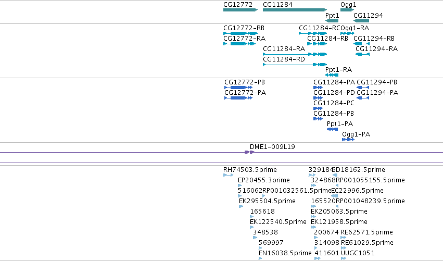Select the CG11284 gene arrow
The image size is (443, 261).
pos(295,10)
